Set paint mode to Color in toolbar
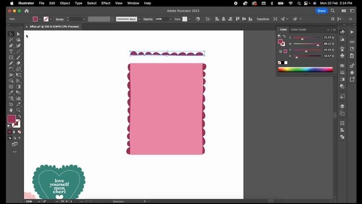The width and height of the screenshot is (362, 204). 10,132
